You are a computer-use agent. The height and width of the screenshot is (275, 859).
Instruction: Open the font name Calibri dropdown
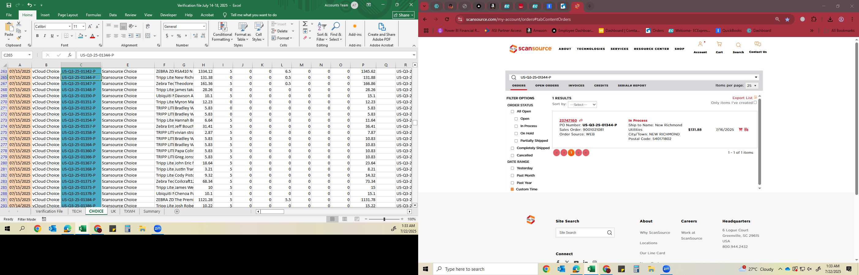click(x=69, y=26)
